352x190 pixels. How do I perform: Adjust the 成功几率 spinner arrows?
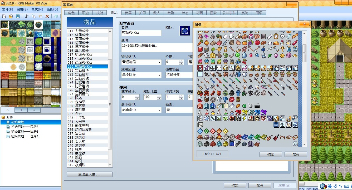coord(159,97)
